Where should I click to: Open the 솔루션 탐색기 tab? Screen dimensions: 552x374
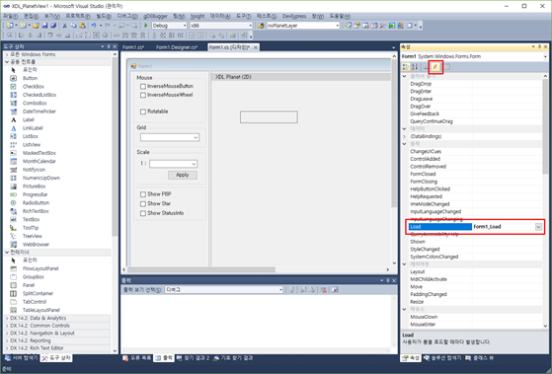click(x=442, y=358)
